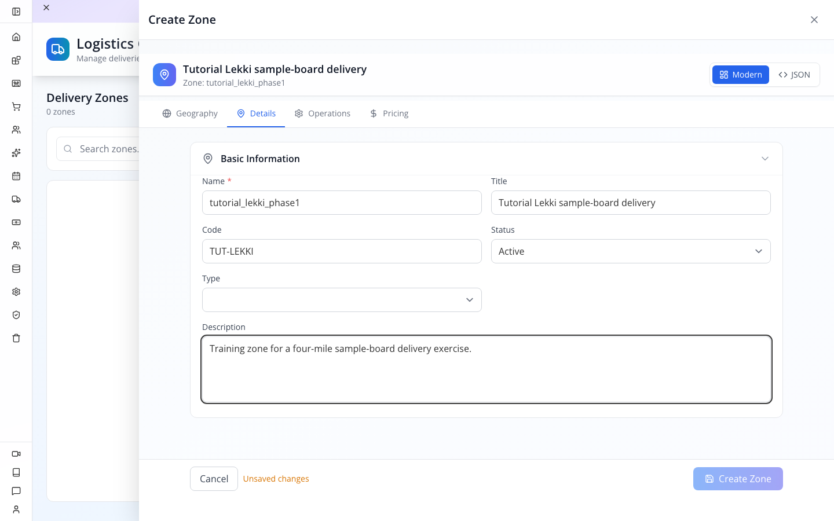
Task: Go to the Geography tab
Action: (190, 113)
